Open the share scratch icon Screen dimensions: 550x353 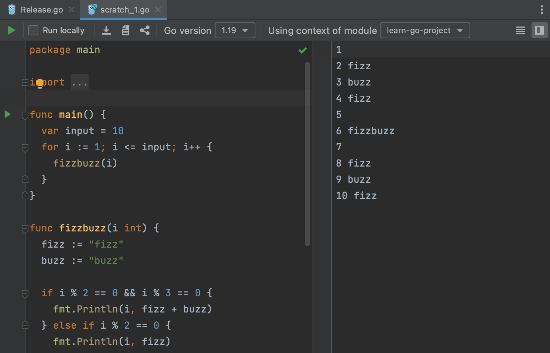(x=144, y=30)
